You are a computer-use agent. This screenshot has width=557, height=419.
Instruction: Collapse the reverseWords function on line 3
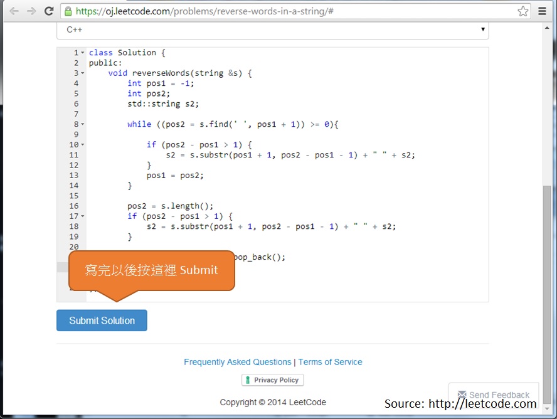click(82, 72)
